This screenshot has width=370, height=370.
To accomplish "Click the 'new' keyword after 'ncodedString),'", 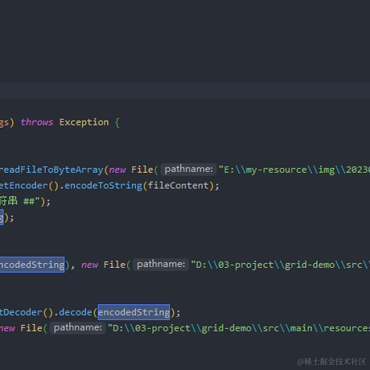I will [89, 265].
